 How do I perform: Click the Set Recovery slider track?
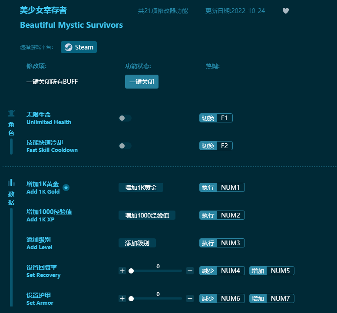(156, 271)
